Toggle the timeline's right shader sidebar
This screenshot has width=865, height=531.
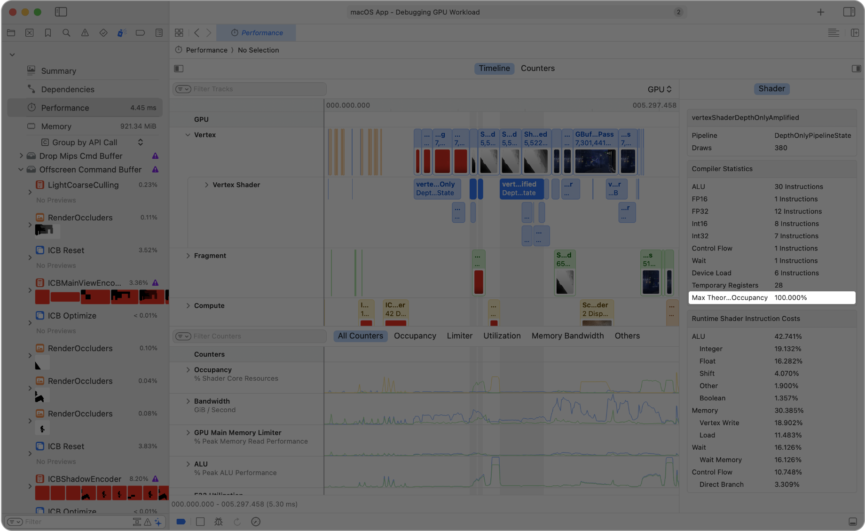click(x=856, y=69)
